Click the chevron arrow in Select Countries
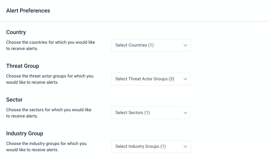Image resolution: width=269 pixels, height=155 pixels. [185, 45]
